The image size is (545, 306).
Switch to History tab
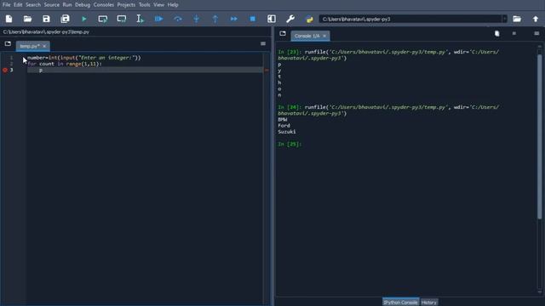click(x=428, y=303)
